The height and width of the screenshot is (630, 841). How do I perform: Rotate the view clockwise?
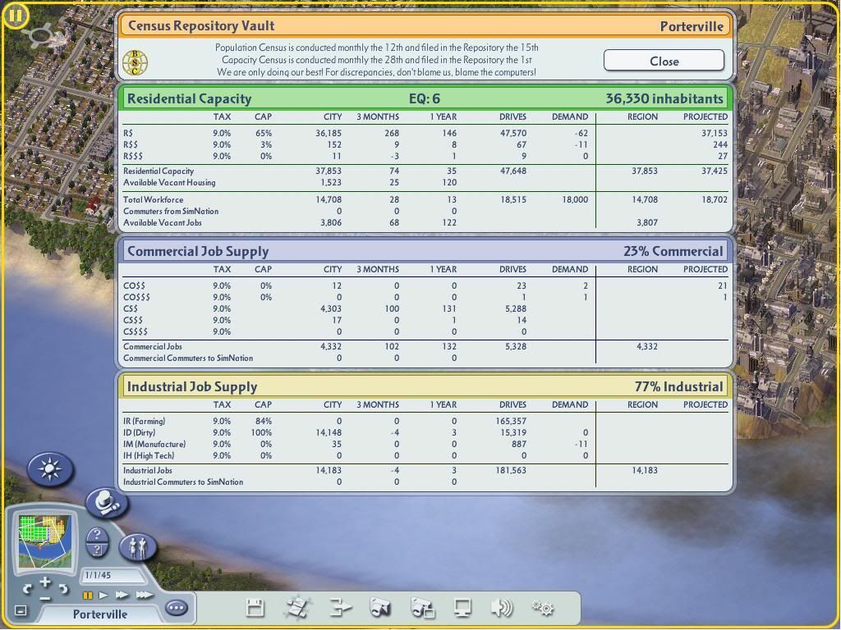click(63, 589)
